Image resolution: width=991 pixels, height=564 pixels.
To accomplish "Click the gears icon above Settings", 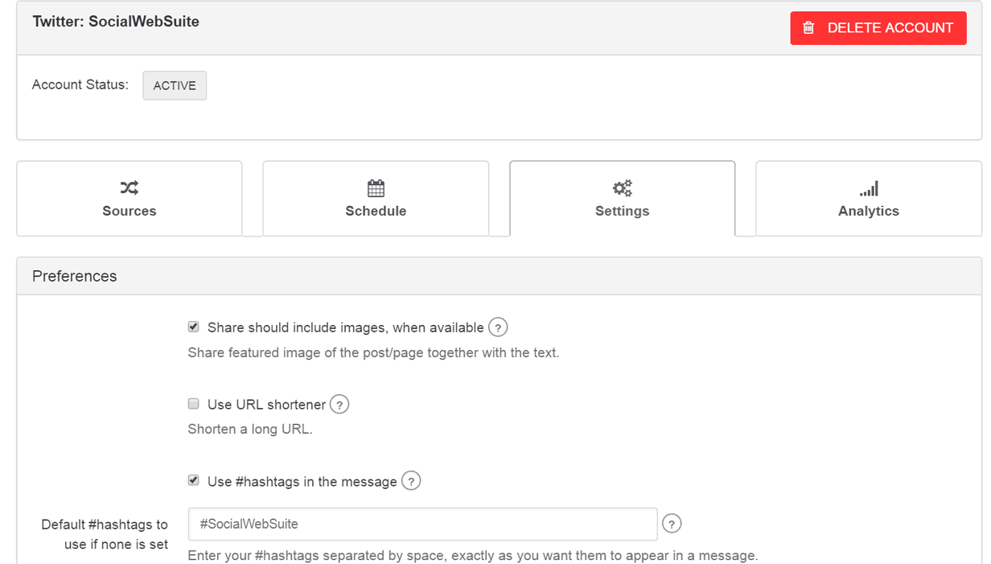I will (622, 188).
